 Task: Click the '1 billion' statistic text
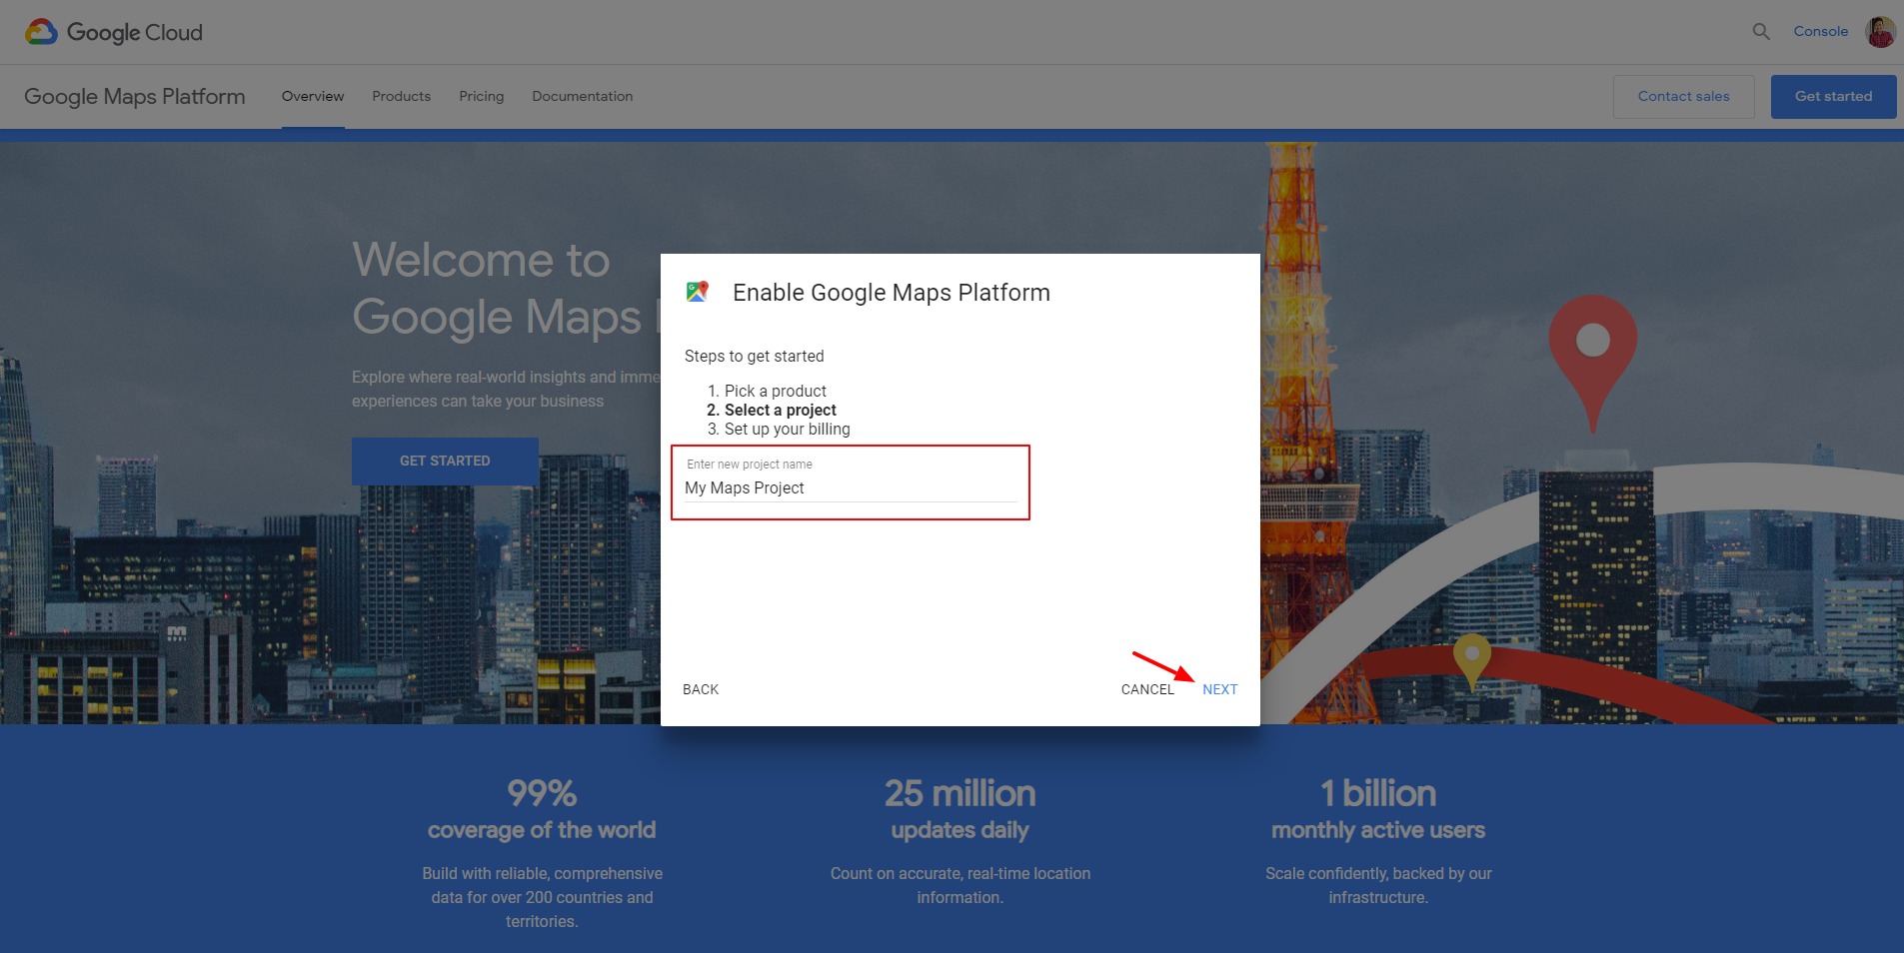pyautogui.click(x=1378, y=793)
